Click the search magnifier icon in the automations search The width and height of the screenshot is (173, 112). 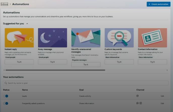tap(6, 83)
